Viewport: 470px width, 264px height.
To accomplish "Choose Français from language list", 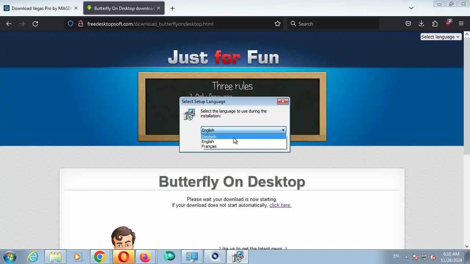I will [x=243, y=146].
